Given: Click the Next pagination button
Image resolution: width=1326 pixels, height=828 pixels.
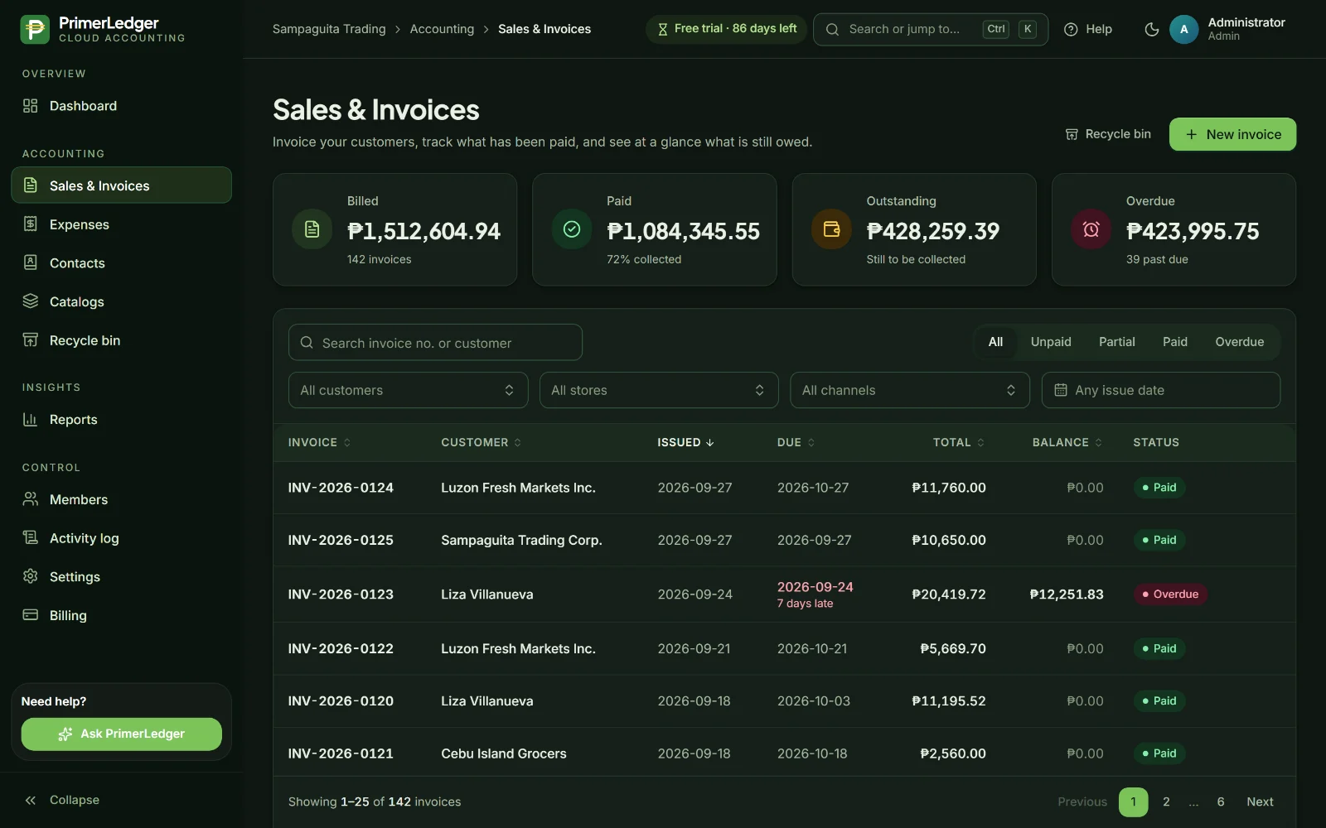Looking at the screenshot, I should 1260,802.
